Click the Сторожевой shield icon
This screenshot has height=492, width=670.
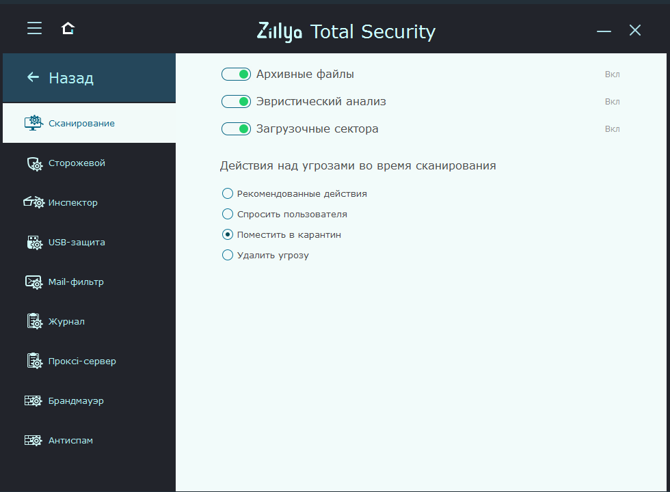point(34,163)
